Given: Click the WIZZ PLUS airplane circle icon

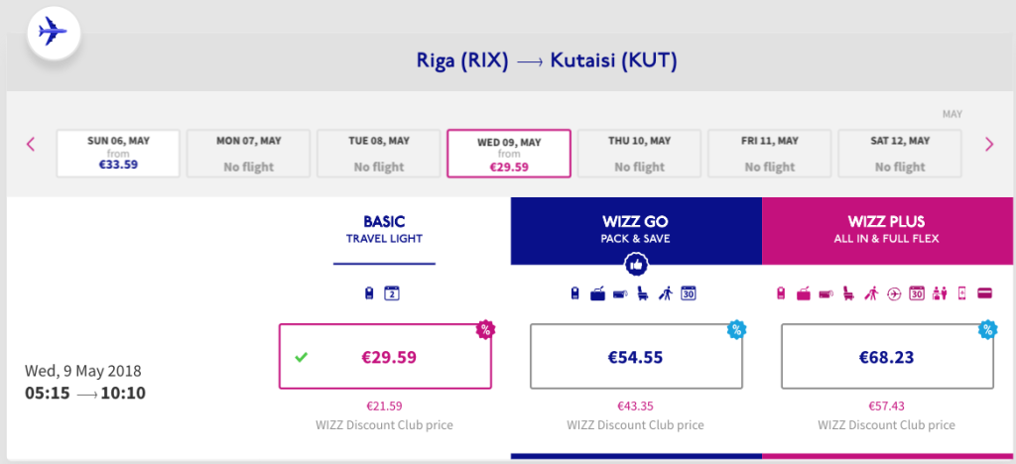Looking at the screenshot, I should point(894,293).
